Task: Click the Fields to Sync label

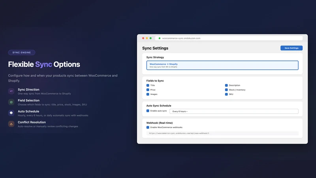Action: point(155,81)
